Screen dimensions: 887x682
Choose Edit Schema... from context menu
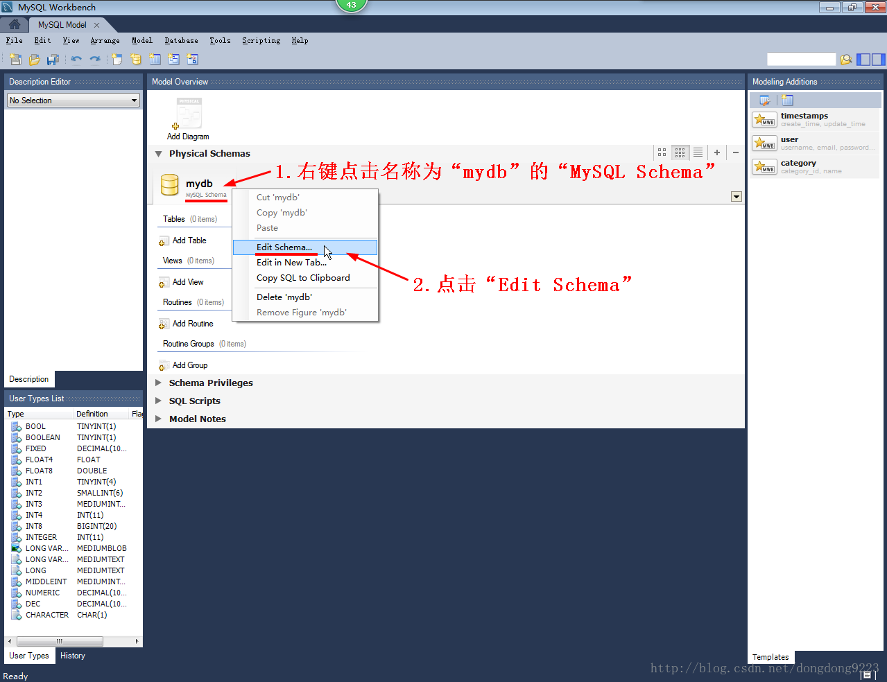[305, 247]
